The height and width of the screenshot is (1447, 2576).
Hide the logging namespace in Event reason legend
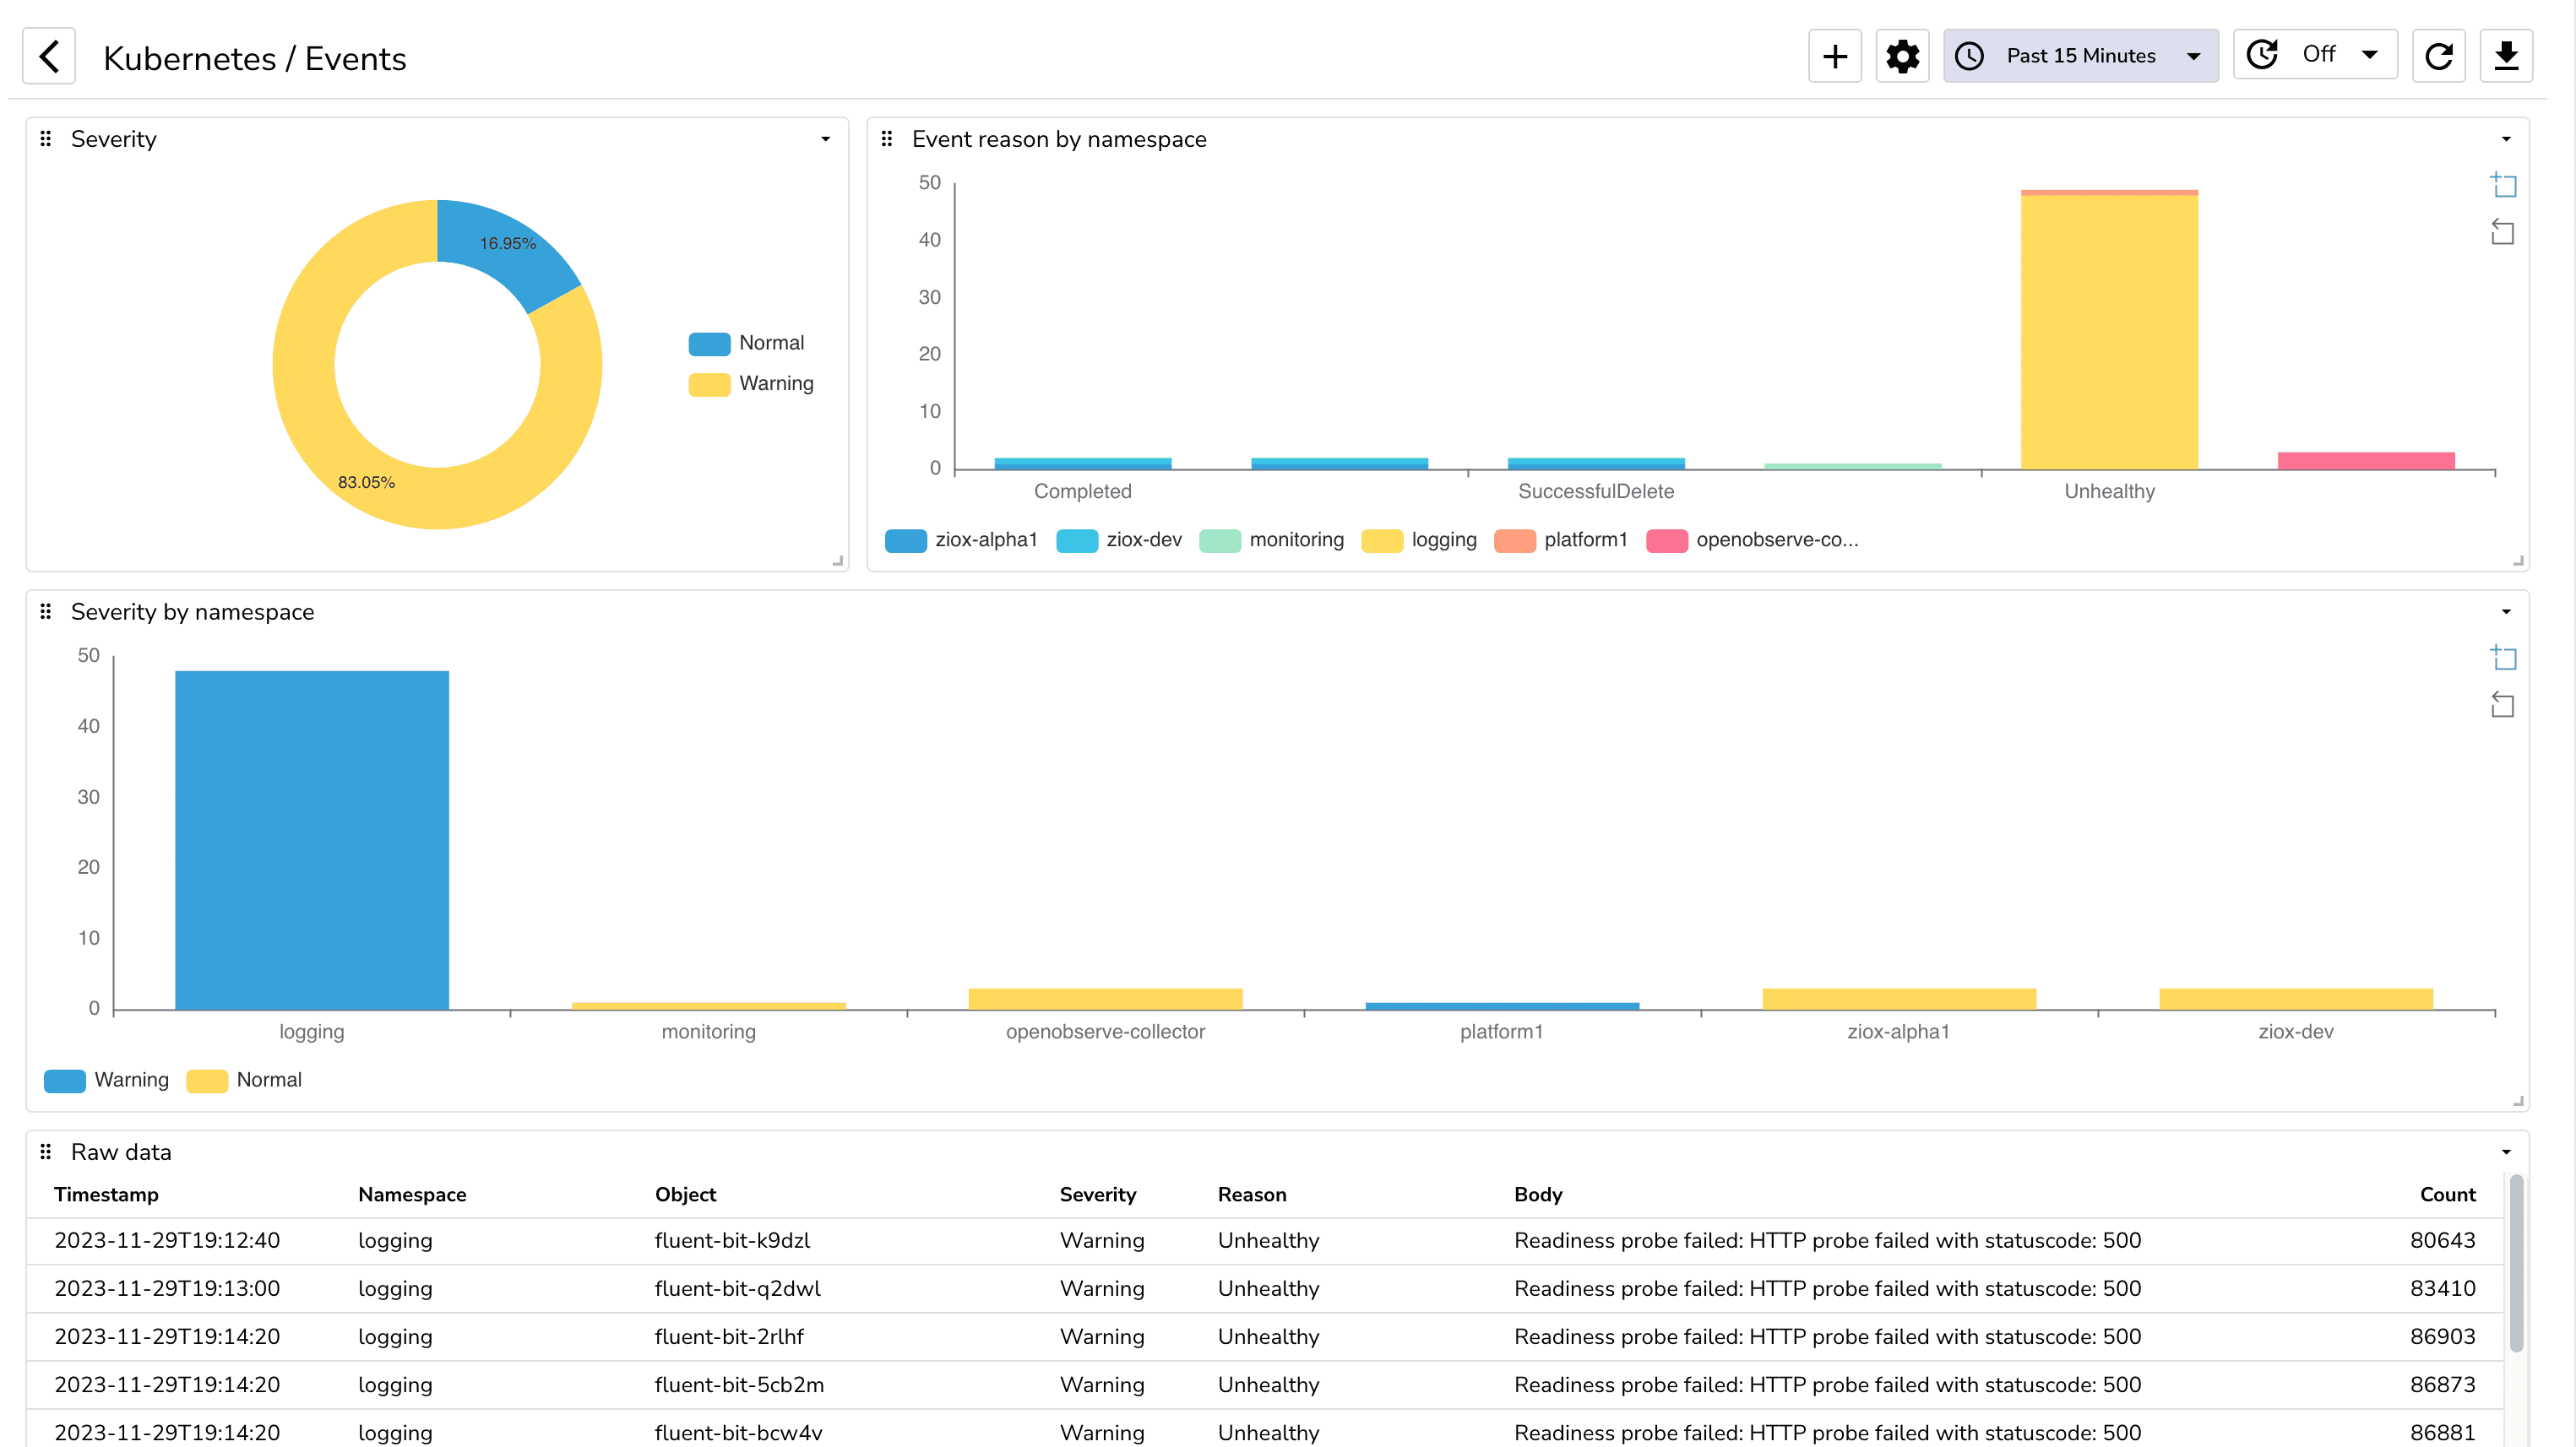pos(1444,539)
